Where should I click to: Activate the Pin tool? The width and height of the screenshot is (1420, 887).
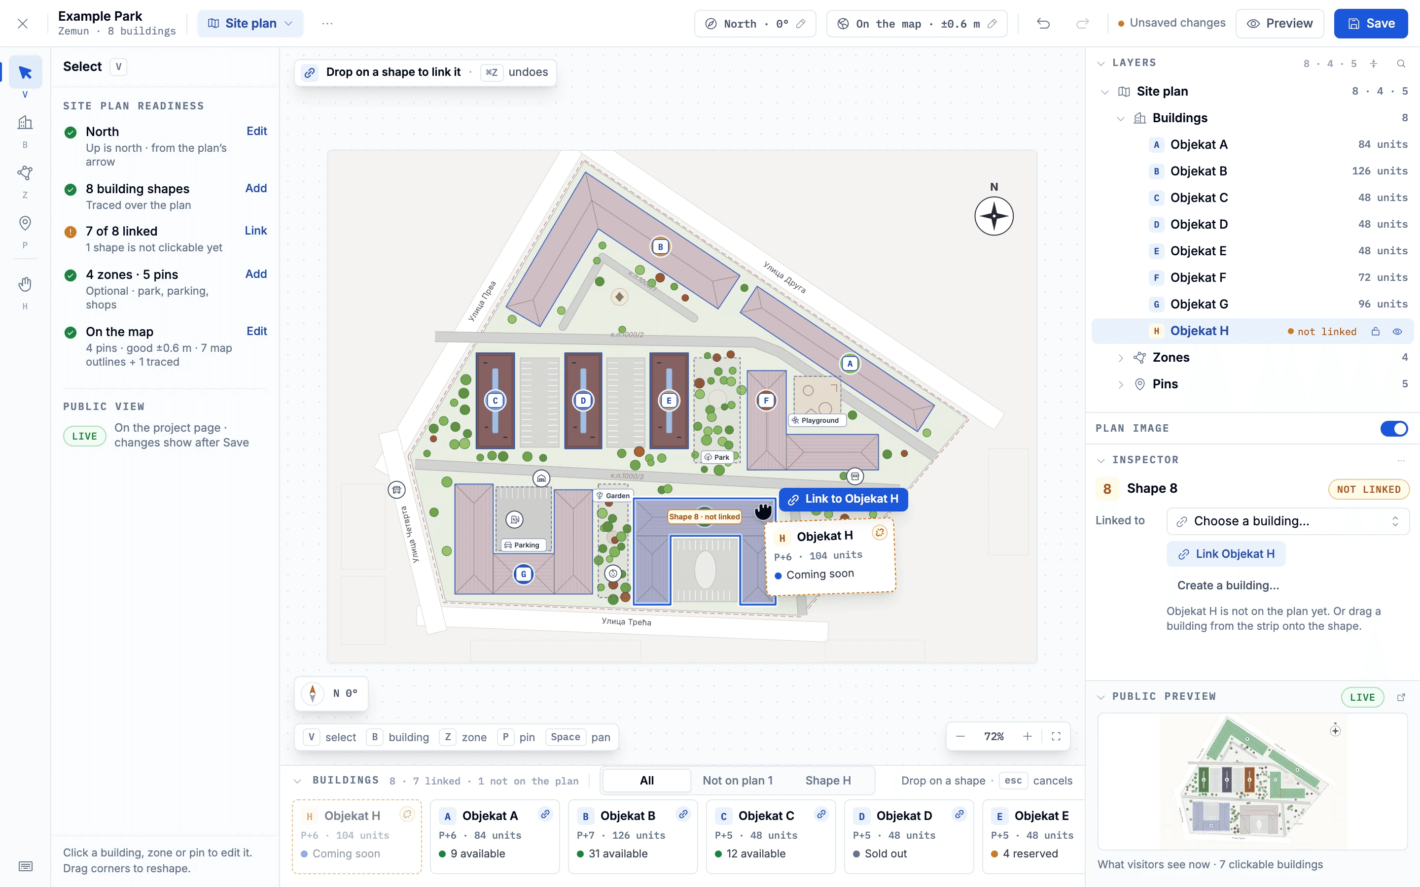(25, 224)
